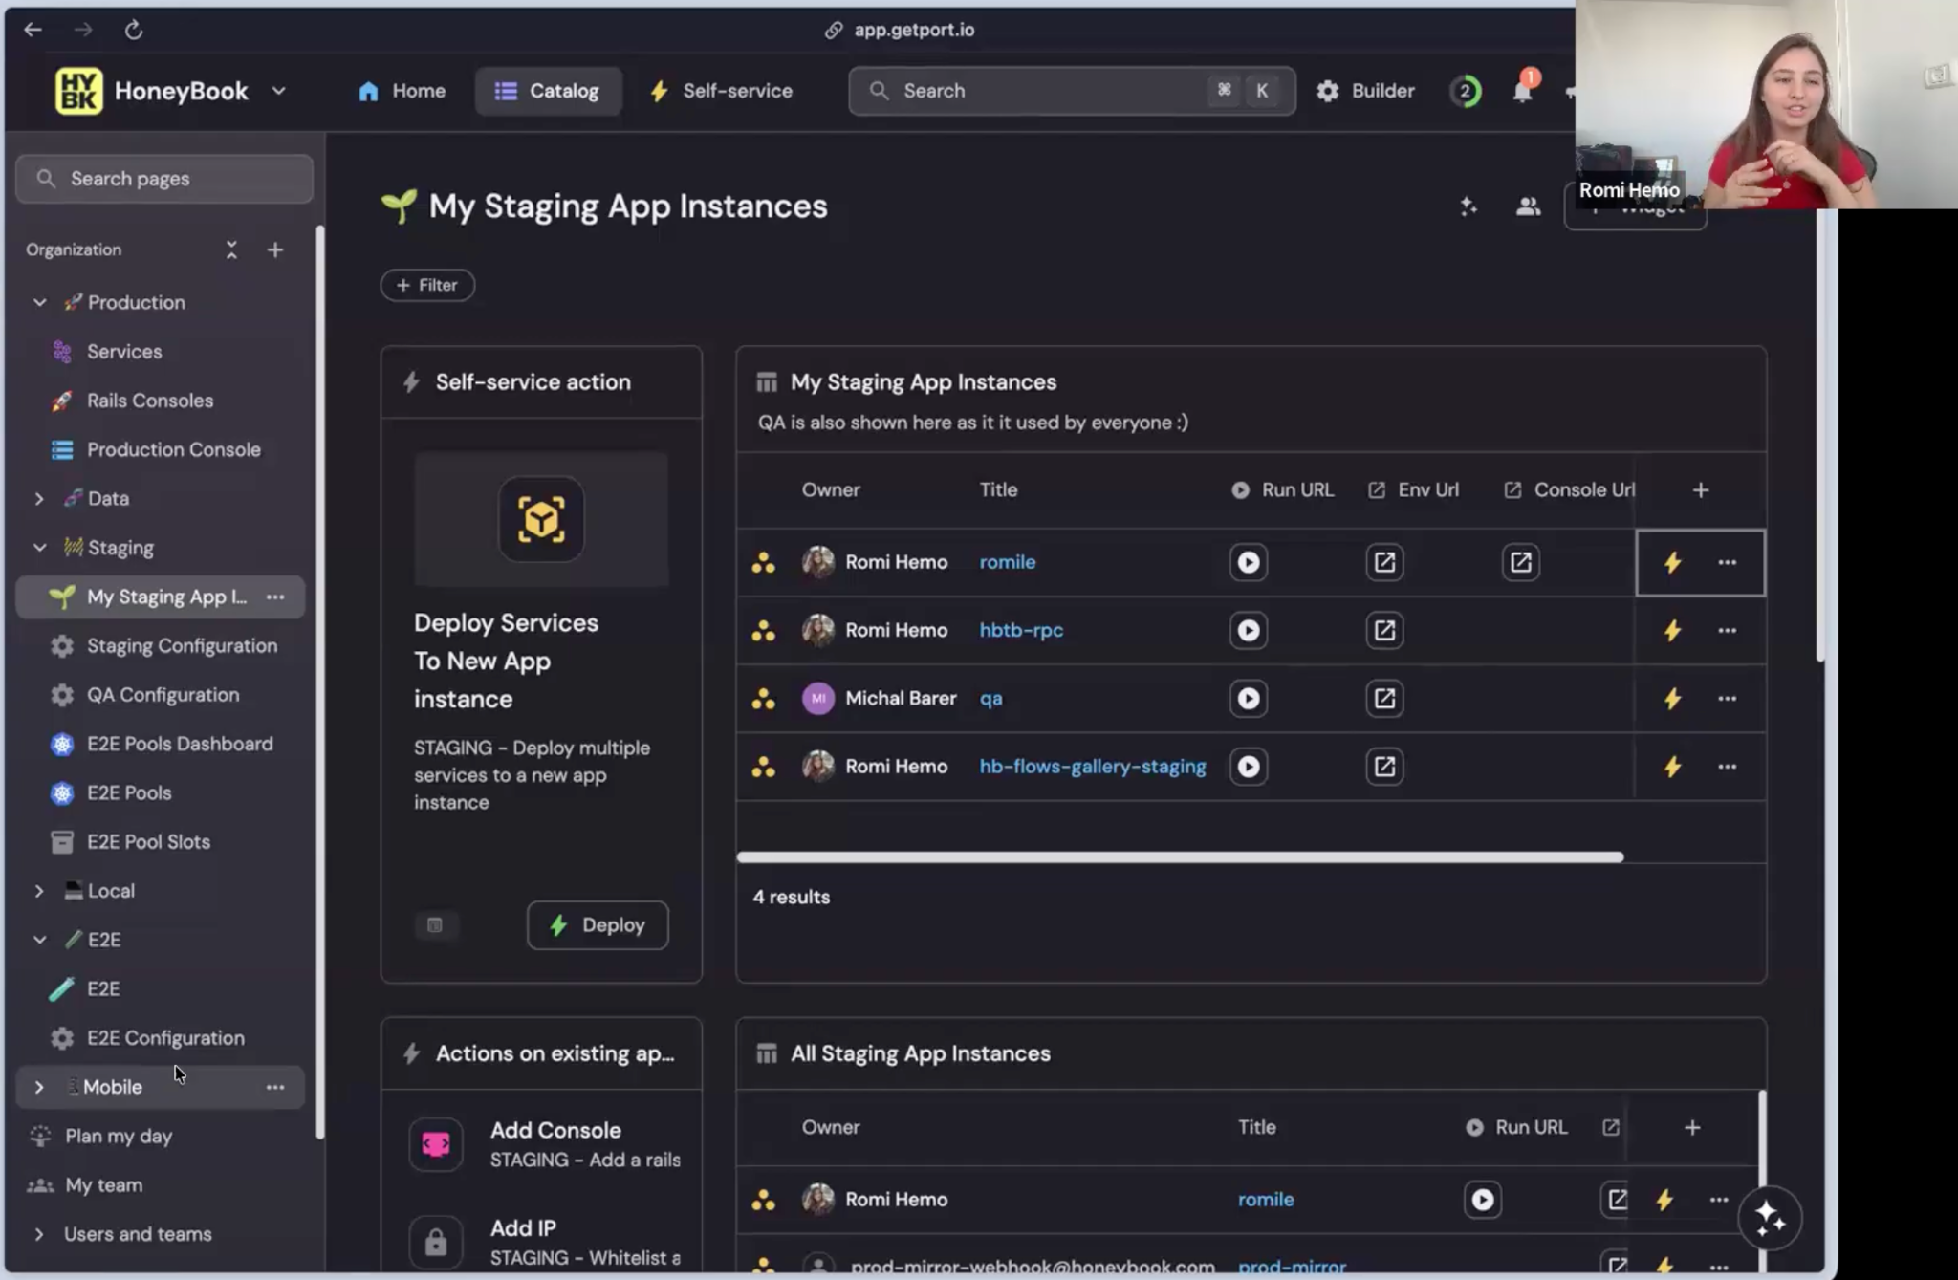Expand the Local folder
Image resolution: width=1958 pixels, height=1280 pixels.
point(39,891)
